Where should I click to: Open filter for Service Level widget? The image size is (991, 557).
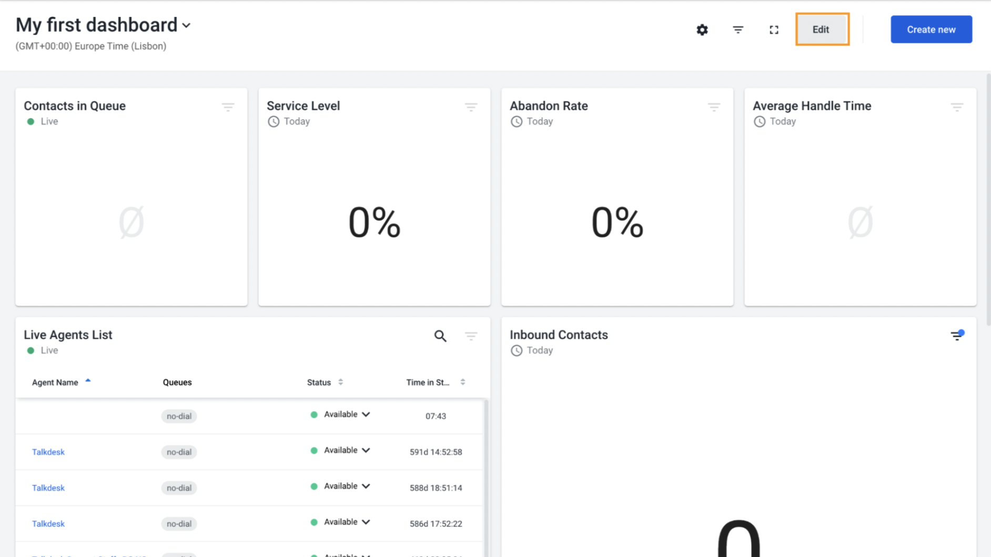[471, 107]
